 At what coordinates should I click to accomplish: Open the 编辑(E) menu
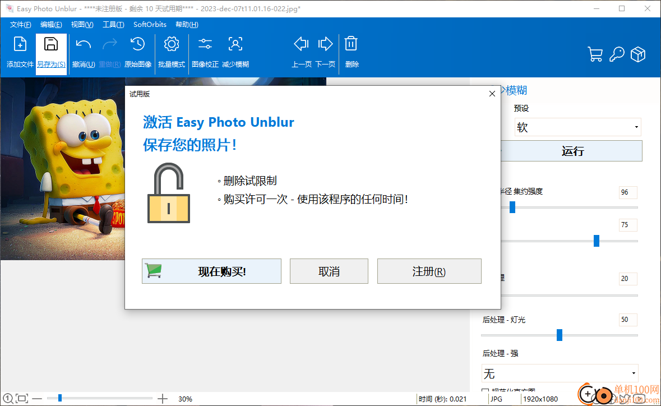[51, 25]
